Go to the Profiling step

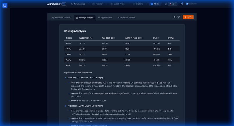tap(138, 4)
